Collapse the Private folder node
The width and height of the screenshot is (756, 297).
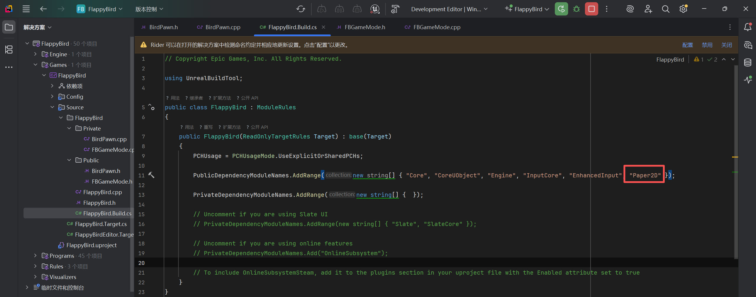point(69,128)
